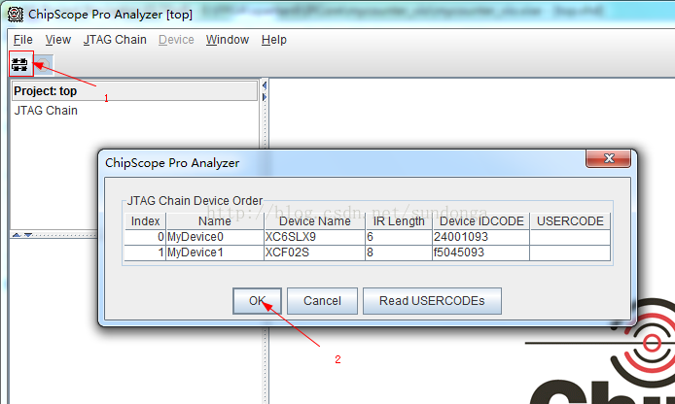Click the IR Length cell with value 8
675x404 pixels.
(399, 252)
